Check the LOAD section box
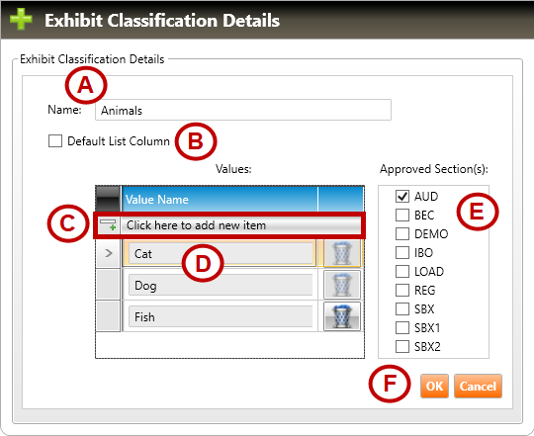 [x=402, y=271]
